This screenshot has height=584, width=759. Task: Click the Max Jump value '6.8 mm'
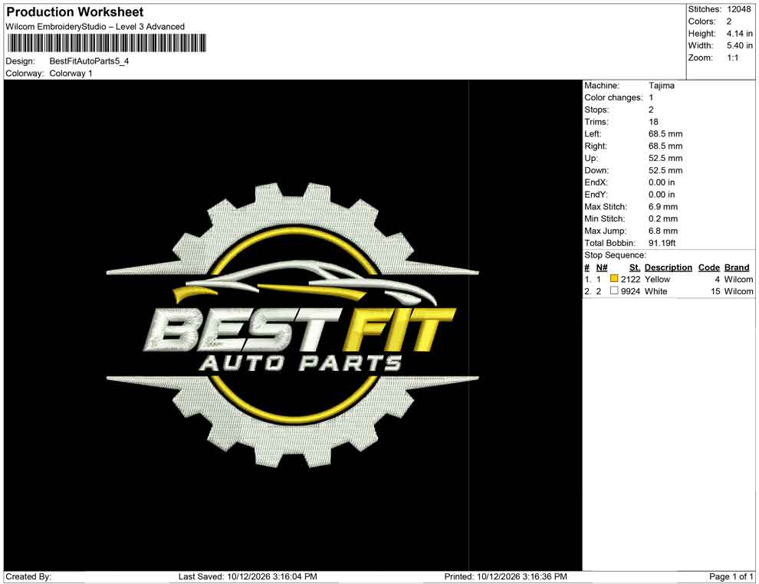663,231
